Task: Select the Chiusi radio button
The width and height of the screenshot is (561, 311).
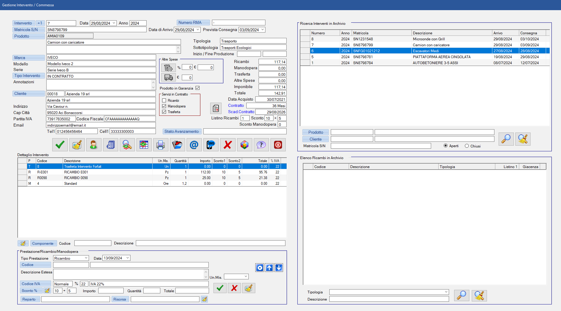Action: (467, 146)
